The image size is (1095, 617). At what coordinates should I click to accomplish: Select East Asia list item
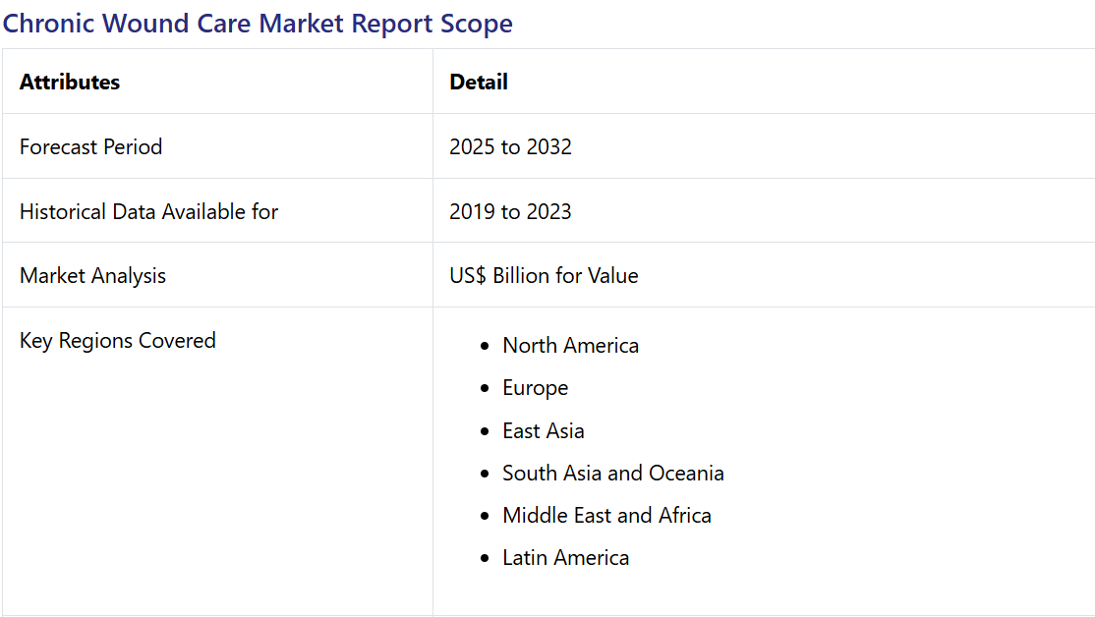coord(543,431)
